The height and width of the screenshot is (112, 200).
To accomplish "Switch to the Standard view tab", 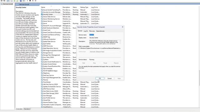I will tap(27, 109).
